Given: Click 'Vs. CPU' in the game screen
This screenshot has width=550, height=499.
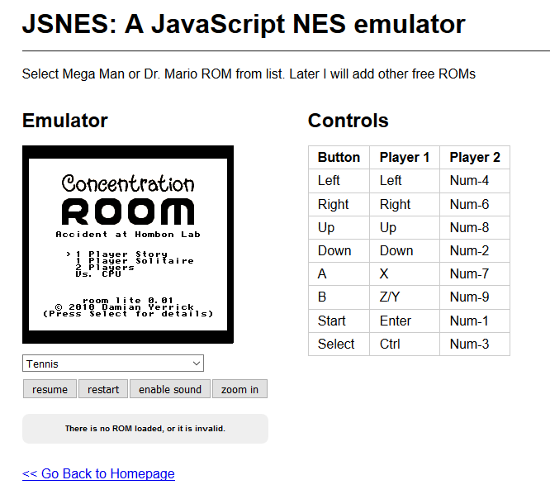Looking at the screenshot, I should (98, 273).
